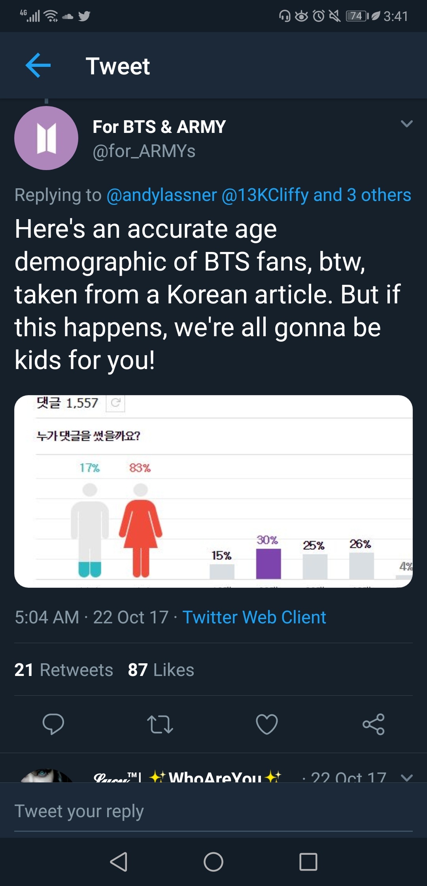
Task: Share the tweet via share icon
Action: [374, 724]
